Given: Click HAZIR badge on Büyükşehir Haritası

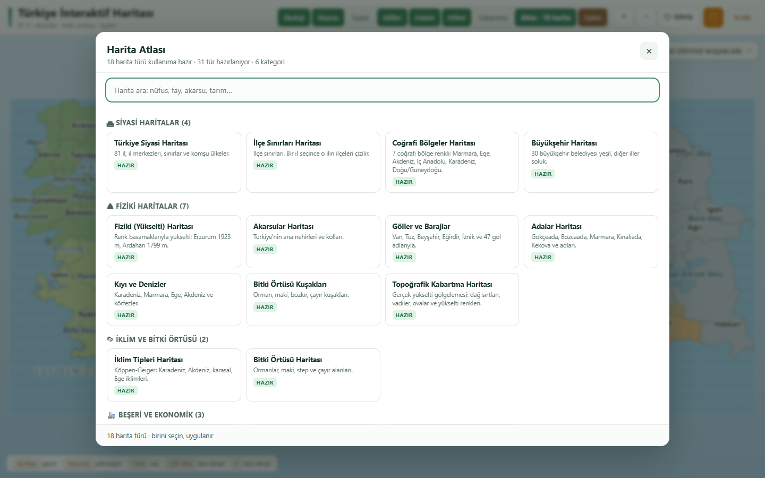Looking at the screenshot, I should 543,174.
